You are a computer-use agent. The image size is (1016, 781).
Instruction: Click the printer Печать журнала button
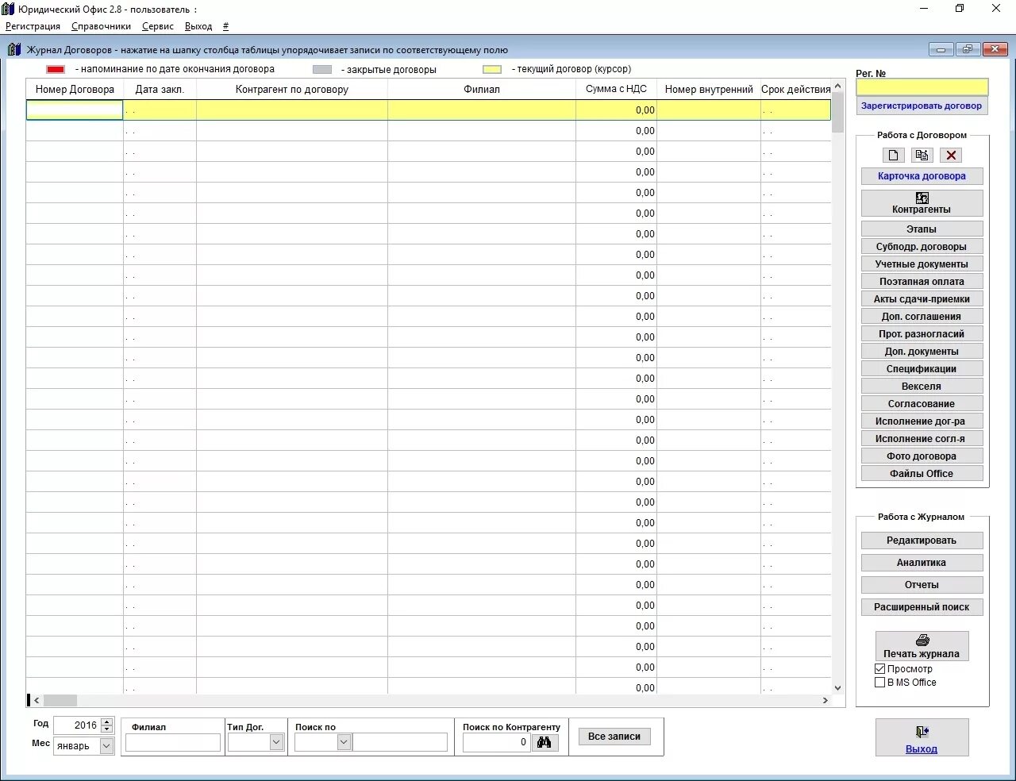pyautogui.click(x=922, y=646)
